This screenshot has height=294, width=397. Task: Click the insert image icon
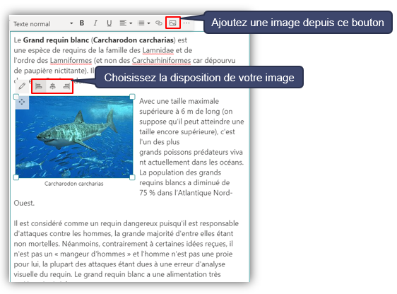point(172,23)
